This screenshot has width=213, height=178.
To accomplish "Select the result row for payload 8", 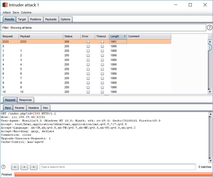I will pyautogui.click(x=86, y=83).
